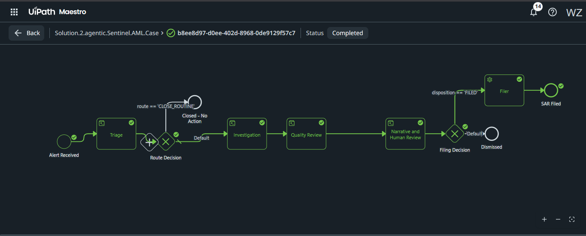
Task: Select the Dismissed end event
Action: point(492,134)
